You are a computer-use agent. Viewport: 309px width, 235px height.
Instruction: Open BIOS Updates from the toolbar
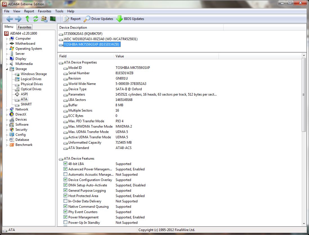130,19
